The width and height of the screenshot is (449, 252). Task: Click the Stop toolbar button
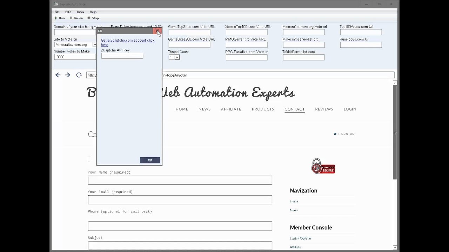[93, 18]
